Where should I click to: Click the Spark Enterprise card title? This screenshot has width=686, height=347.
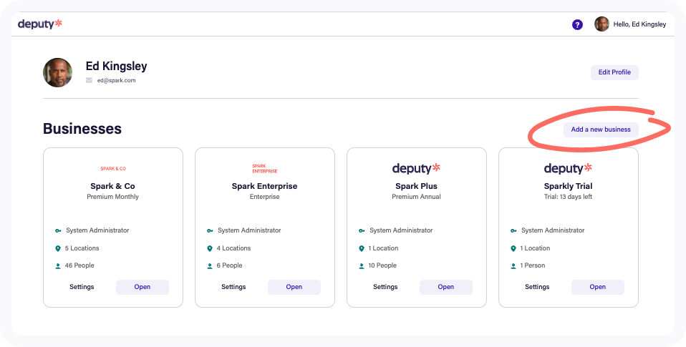(265, 186)
